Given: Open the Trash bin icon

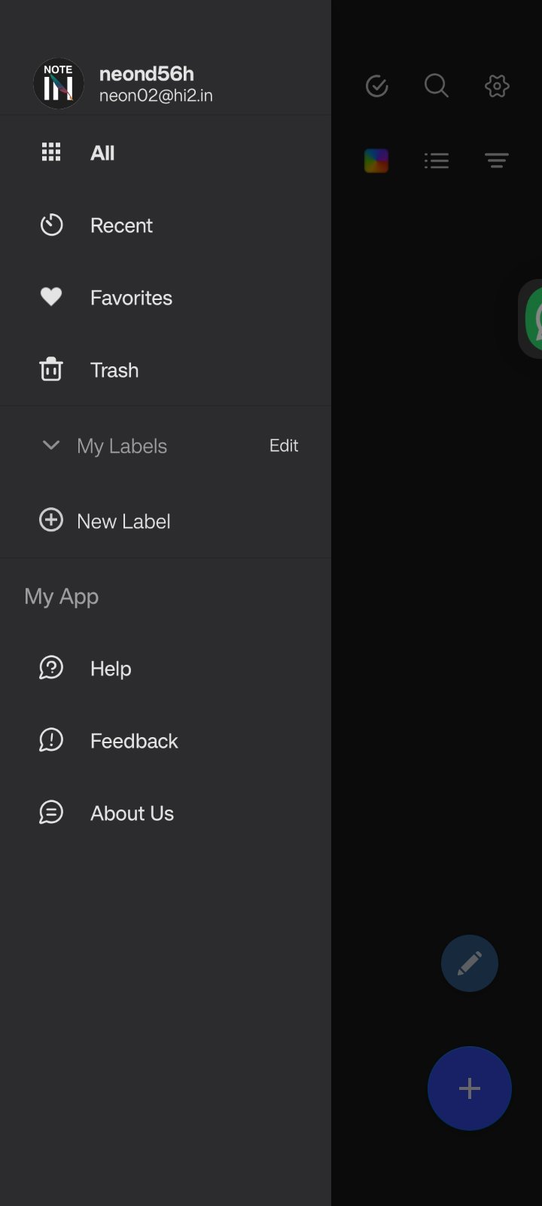Looking at the screenshot, I should click(x=51, y=369).
